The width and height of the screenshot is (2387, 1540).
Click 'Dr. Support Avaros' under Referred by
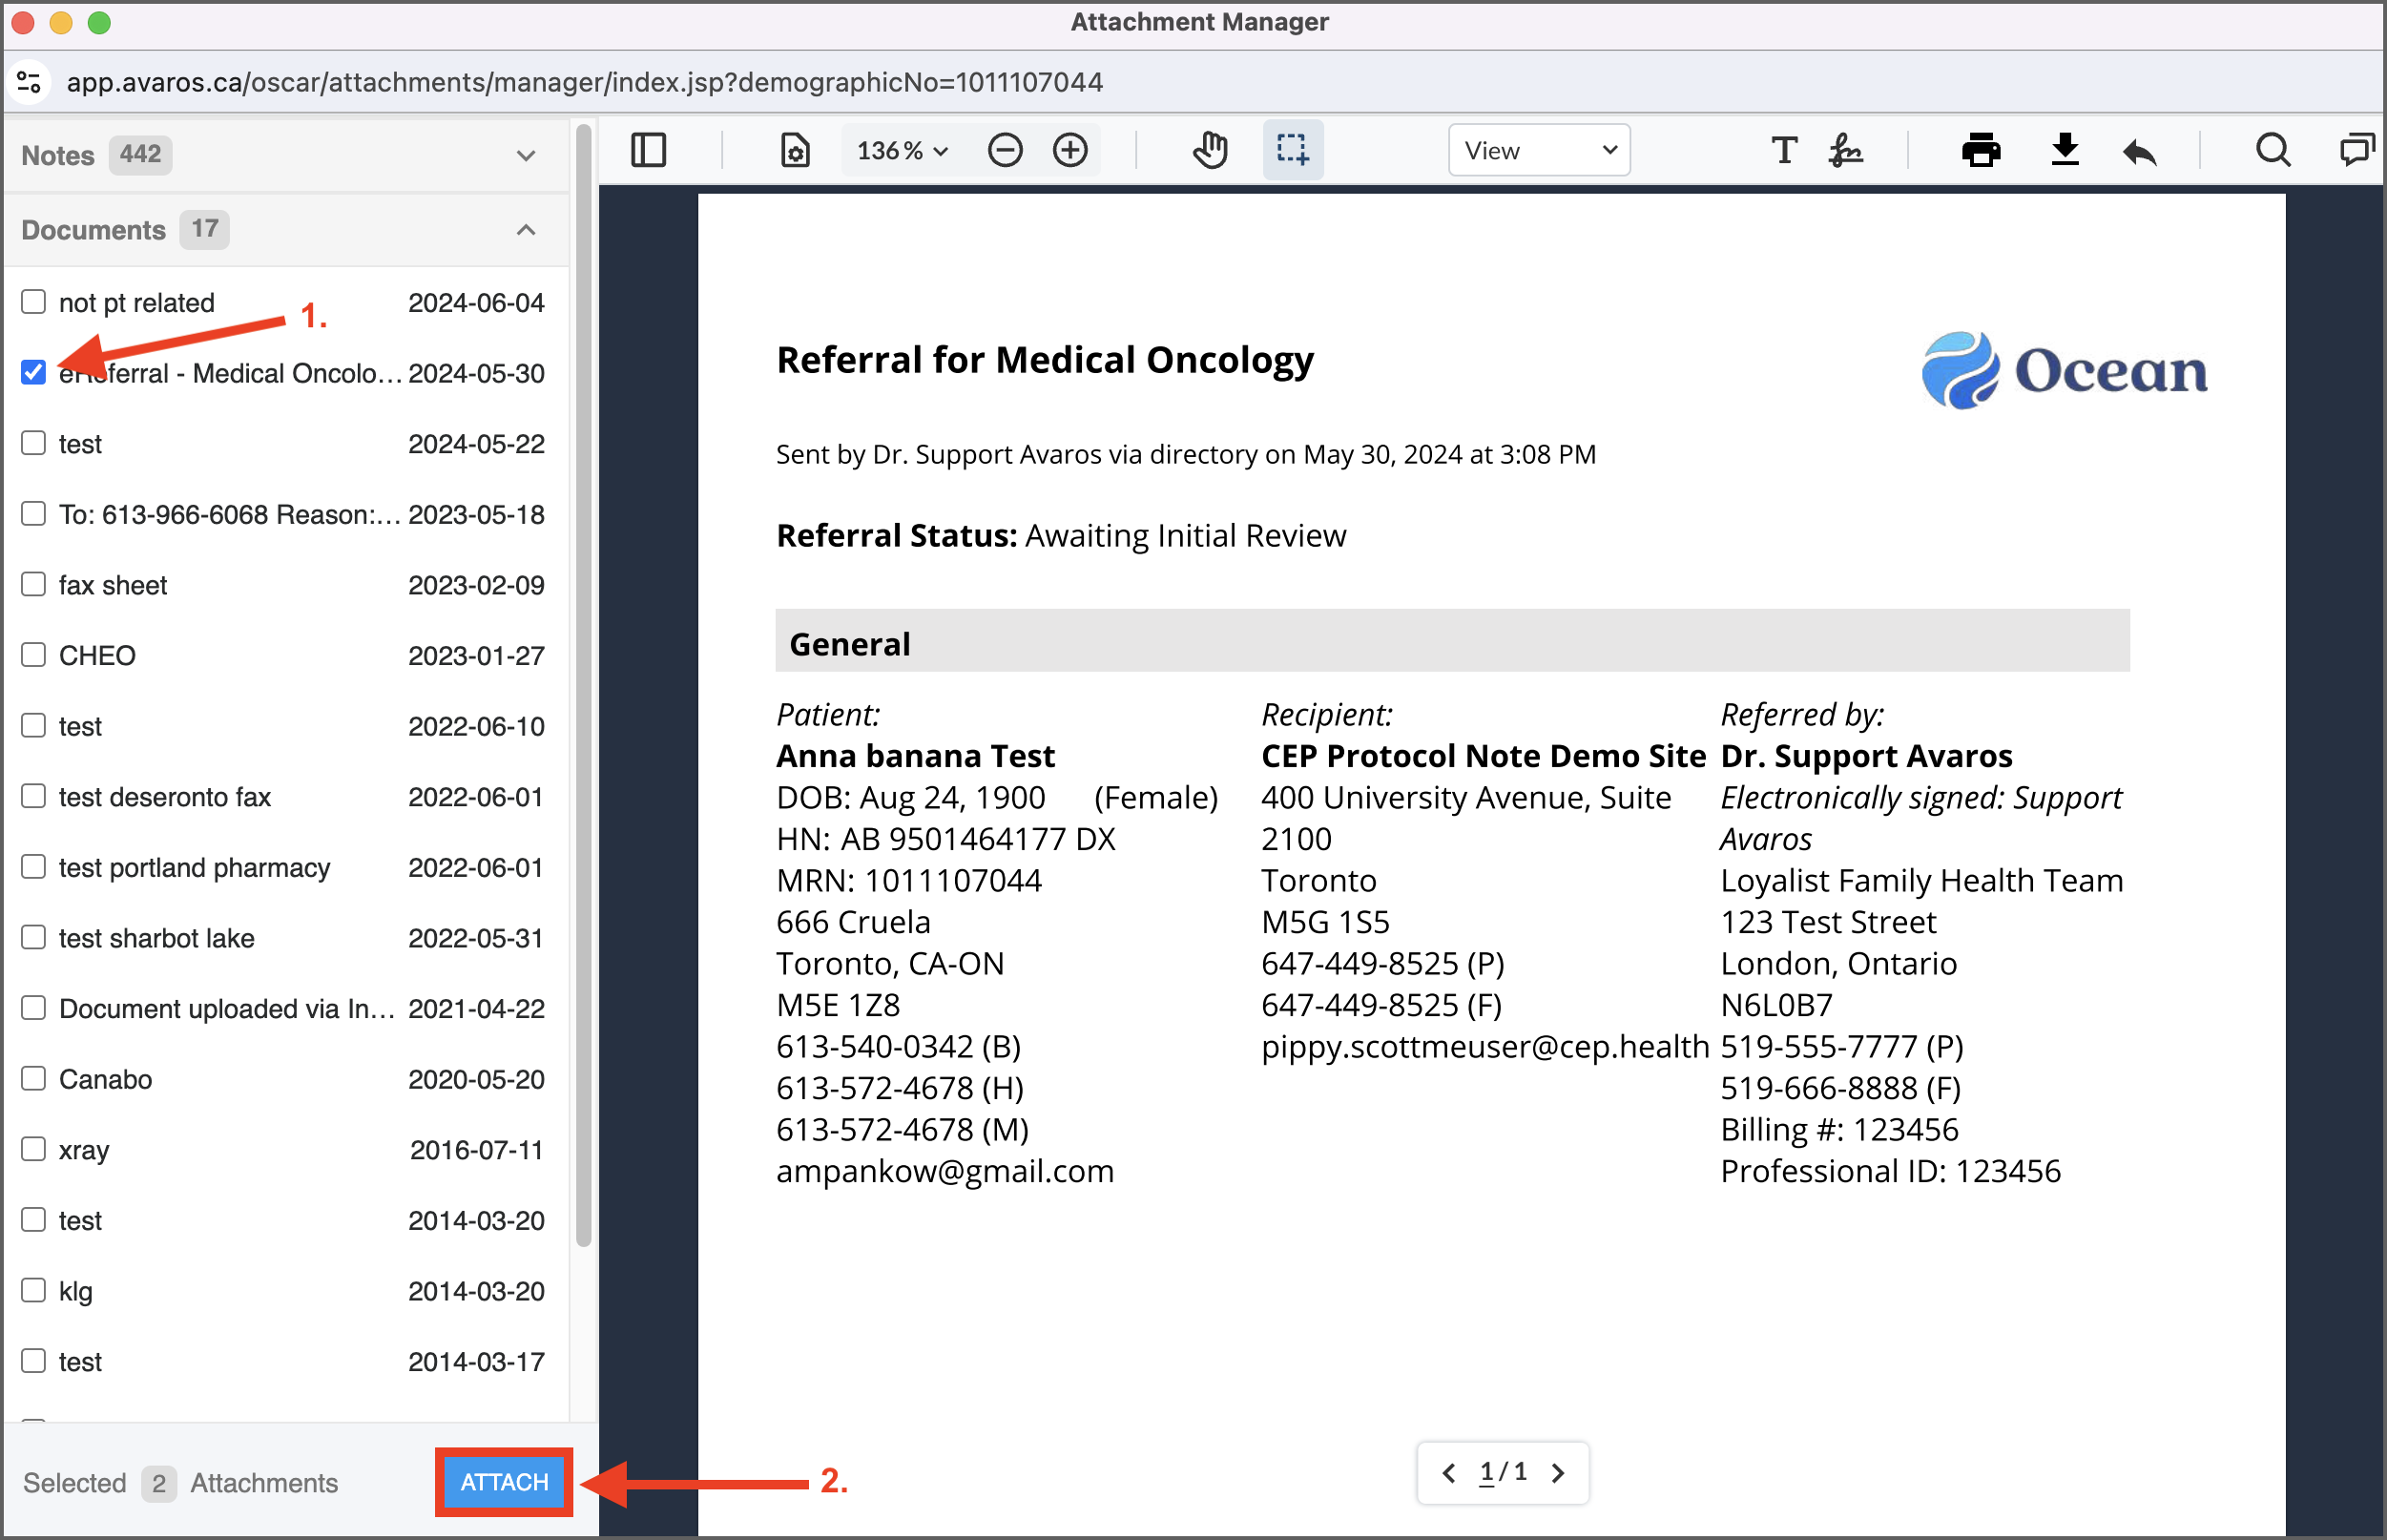[1866, 756]
